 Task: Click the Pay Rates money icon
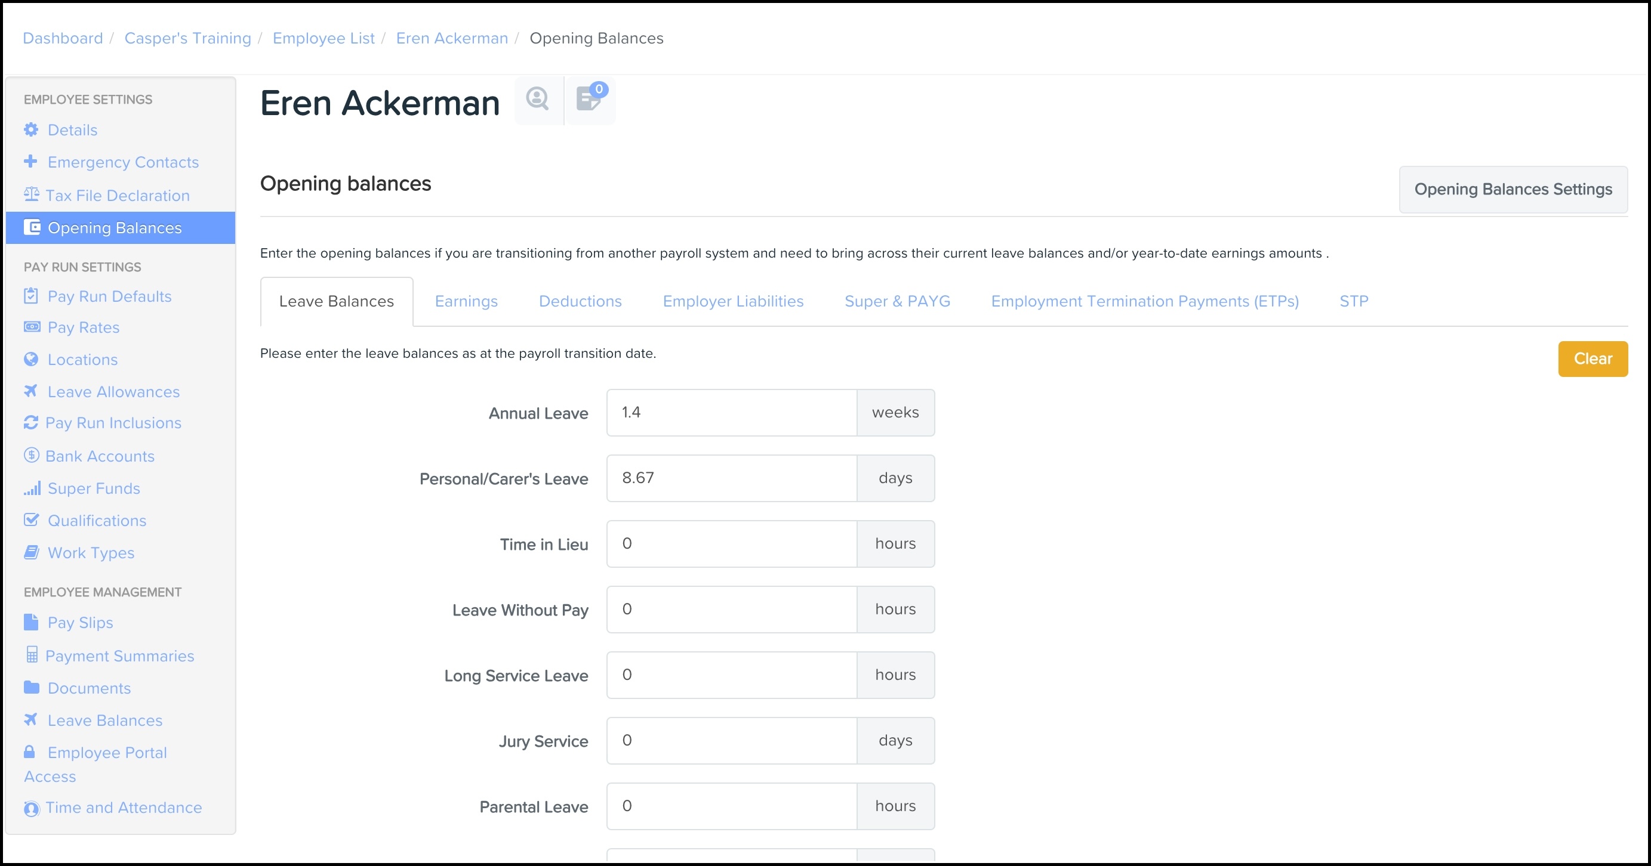[32, 327]
